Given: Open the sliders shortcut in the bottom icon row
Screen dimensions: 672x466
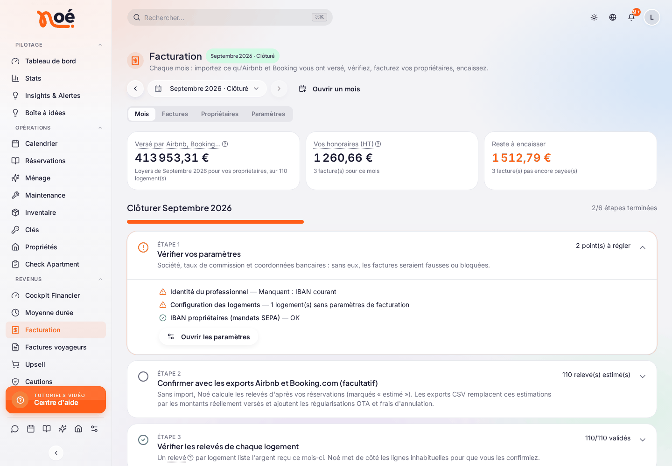Looking at the screenshot, I should (94, 429).
